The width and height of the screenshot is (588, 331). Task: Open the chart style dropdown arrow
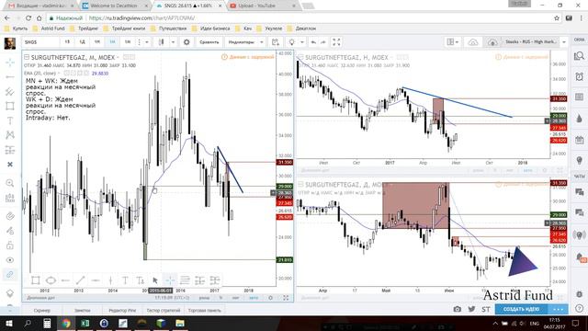tap(173, 42)
